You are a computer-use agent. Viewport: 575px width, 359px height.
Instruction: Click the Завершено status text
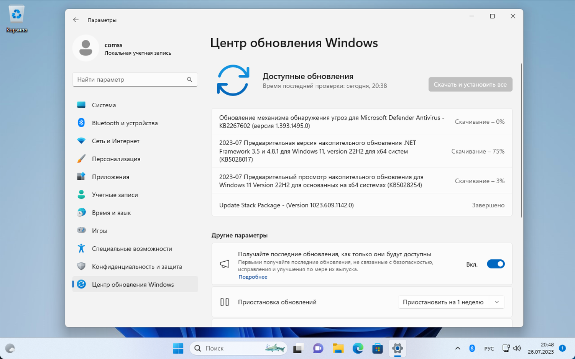(488, 205)
